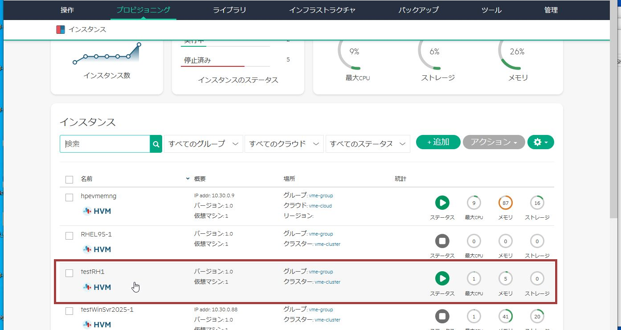Screen dimensions: 621x330
Task: Tick the checkbox next to testRH1
Action: coord(69,273)
